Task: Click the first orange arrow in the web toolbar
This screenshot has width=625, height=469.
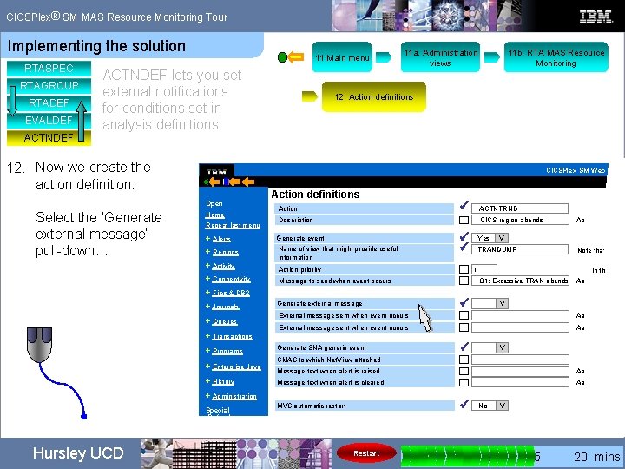Action: 214,182
